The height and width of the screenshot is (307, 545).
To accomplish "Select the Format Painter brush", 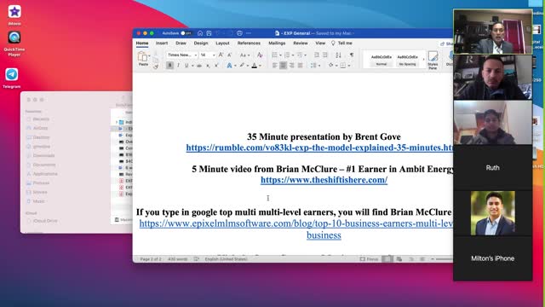I will pyautogui.click(x=156, y=66).
